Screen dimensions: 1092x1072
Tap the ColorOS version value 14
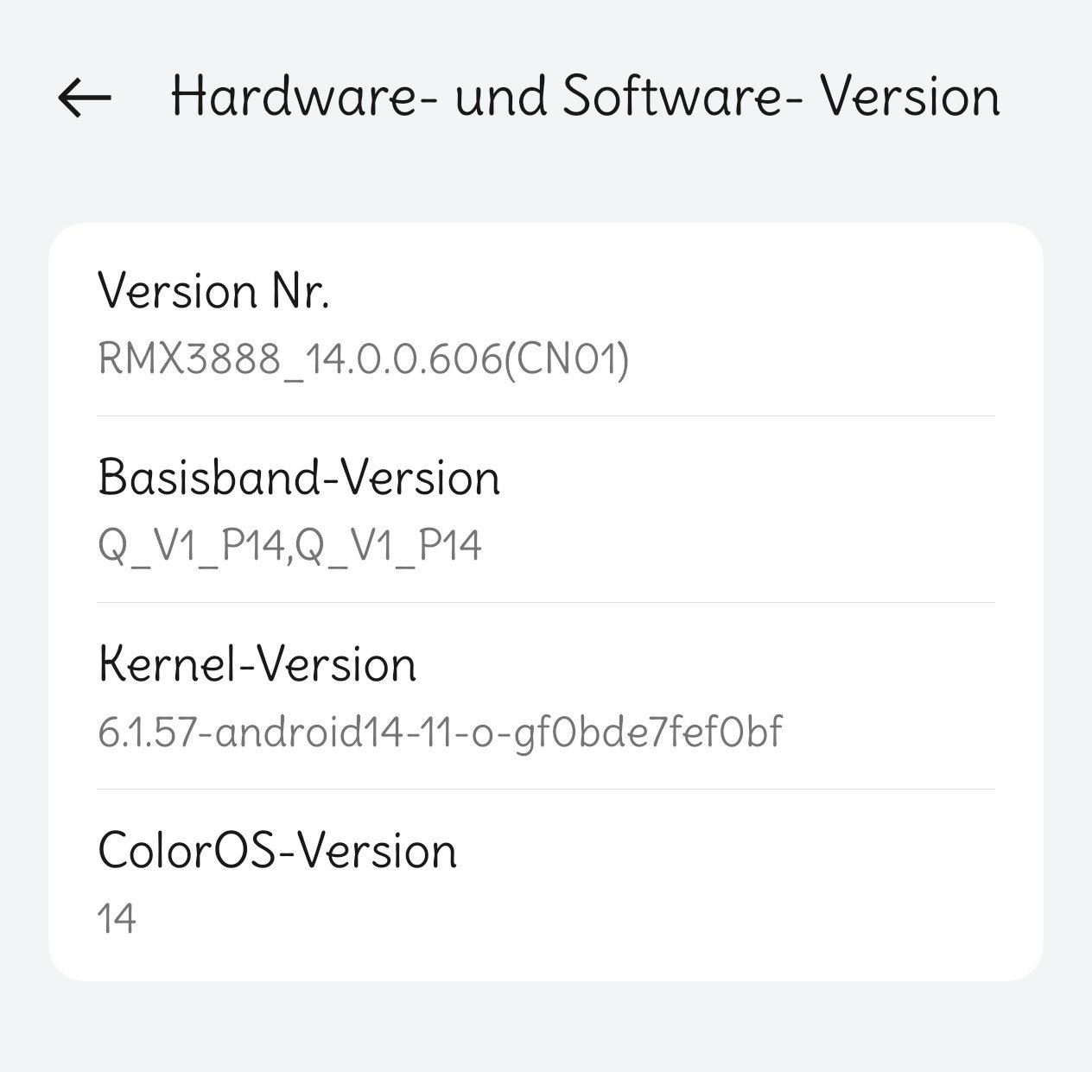pyautogui.click(x=117, y=919)
